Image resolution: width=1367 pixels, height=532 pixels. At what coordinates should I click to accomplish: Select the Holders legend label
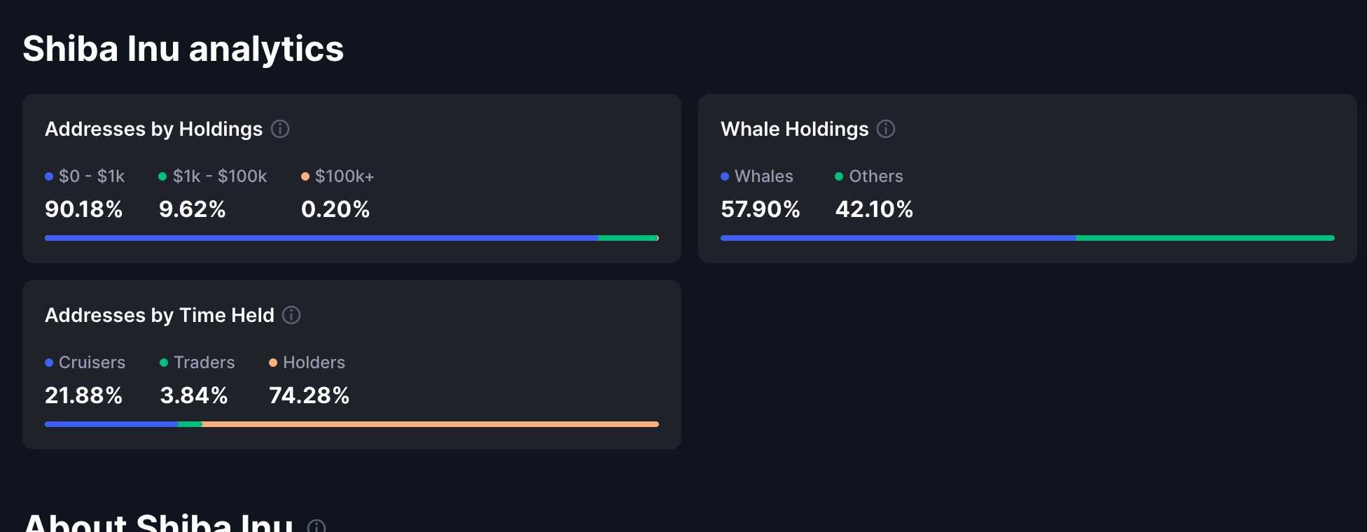click(314, 363)
